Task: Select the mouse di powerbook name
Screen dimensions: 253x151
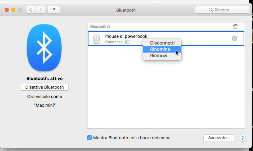Action: pos(126,36)
